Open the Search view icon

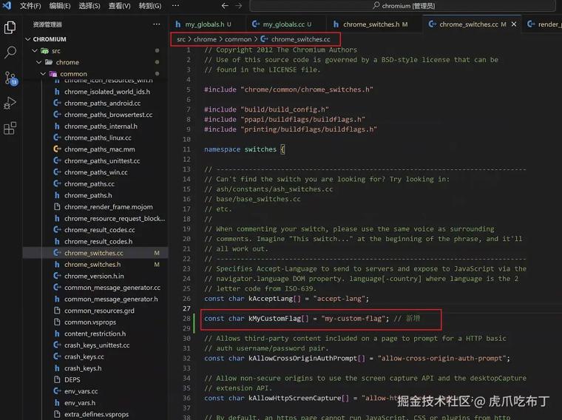click(10, 52)
